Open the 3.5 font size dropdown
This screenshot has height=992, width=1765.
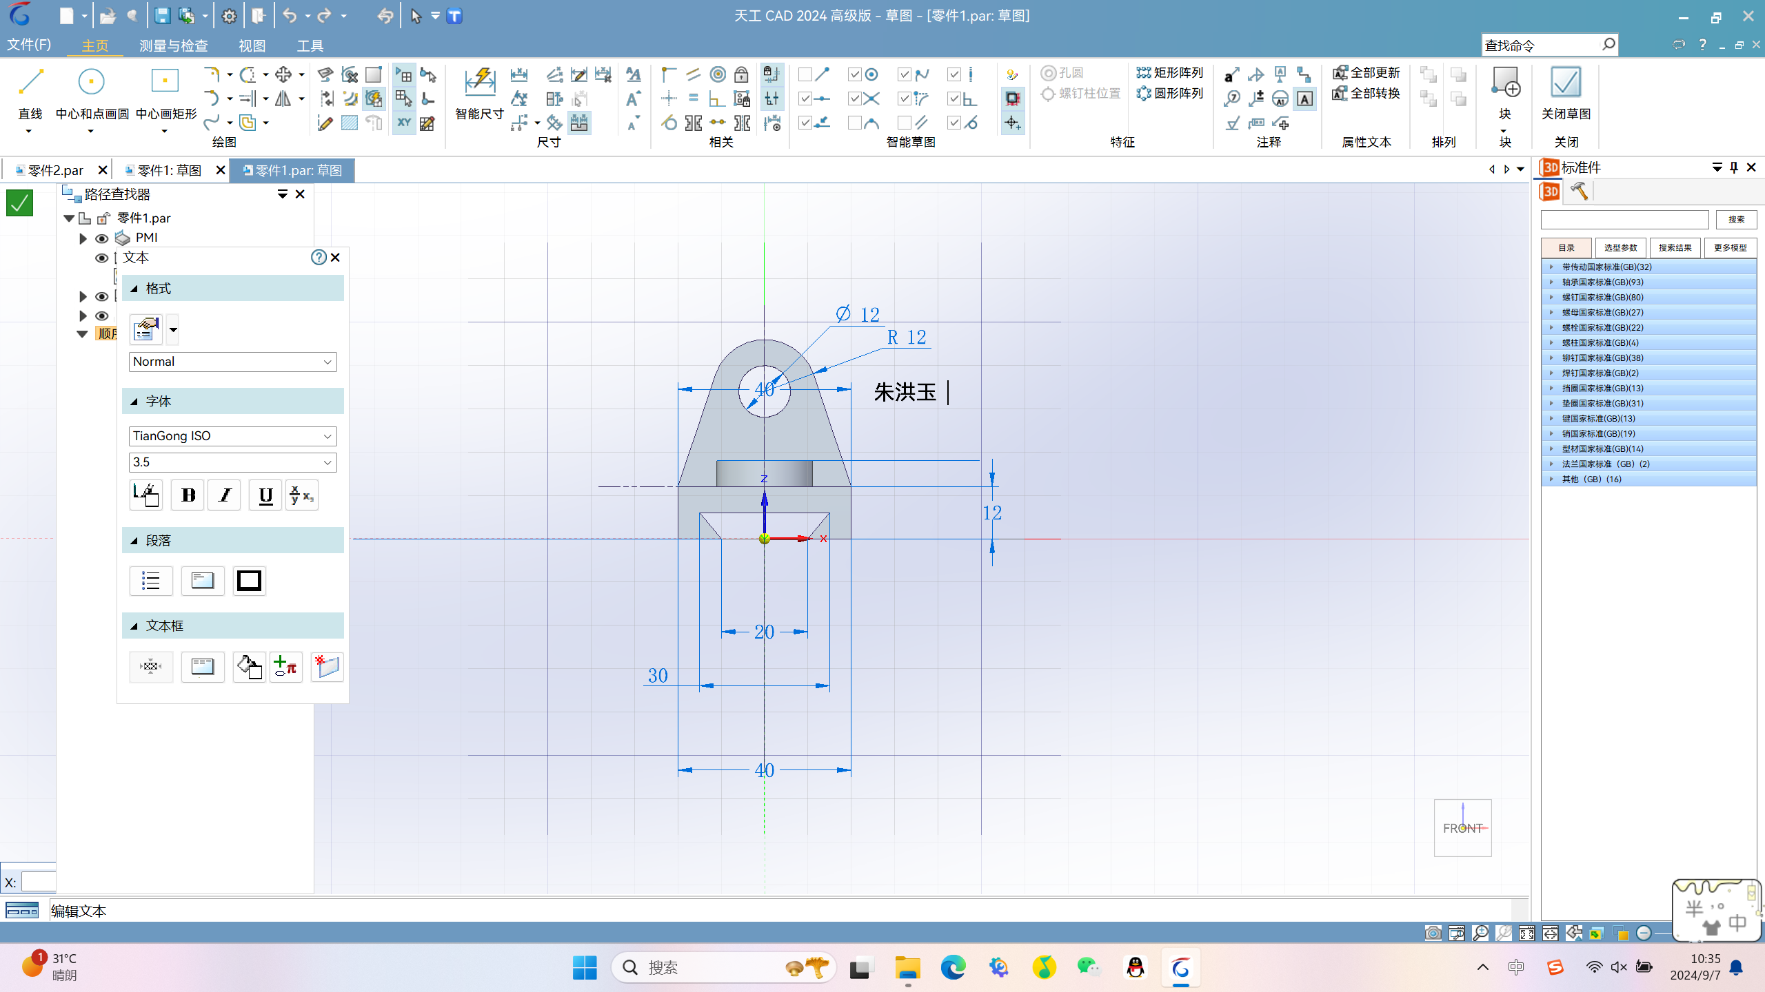click(232, 462)
